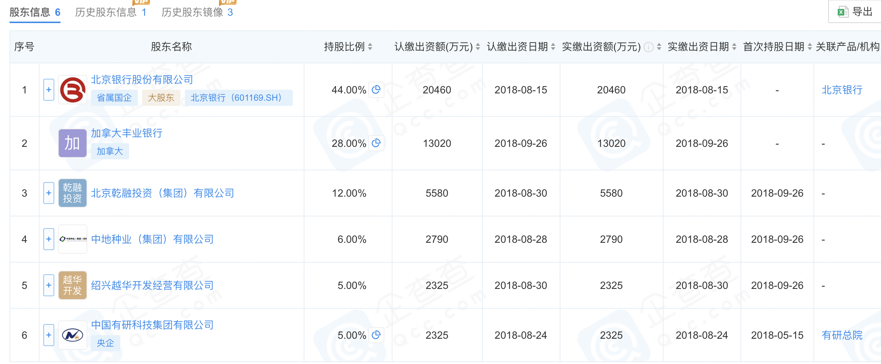Switch to the 历史股东镜像 tab
This screenshot has width=881, height=364.
[x=197, y=12]
